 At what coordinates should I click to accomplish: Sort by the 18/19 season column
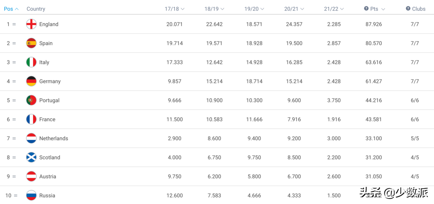[214, 9]
